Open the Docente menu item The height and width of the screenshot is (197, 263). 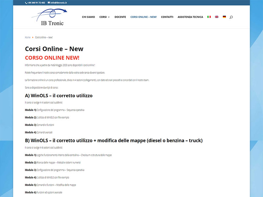coord(120,17)
